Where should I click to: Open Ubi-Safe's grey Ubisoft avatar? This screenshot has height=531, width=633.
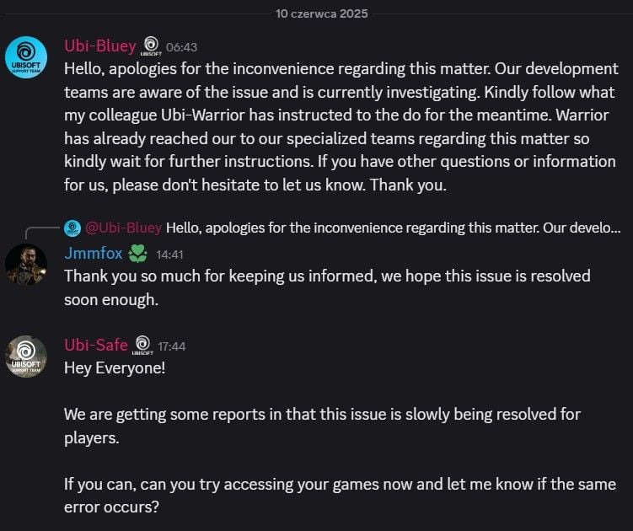[26, 357]
